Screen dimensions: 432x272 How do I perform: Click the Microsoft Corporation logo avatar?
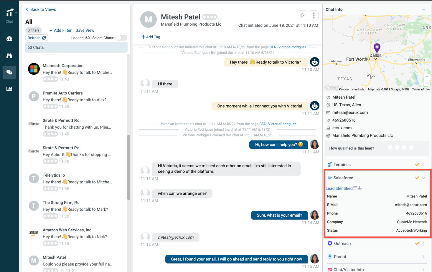[34, 69]
